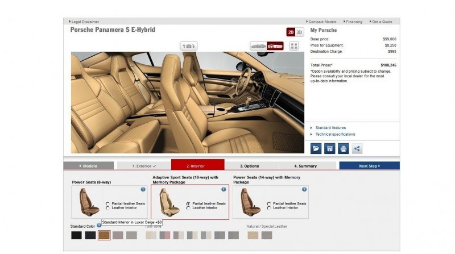Choose the first black standard color swatch
This screenshot has height=254, width=455.
click(77, 235)
